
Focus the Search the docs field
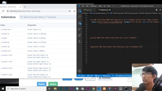click(x=48, y=17)
